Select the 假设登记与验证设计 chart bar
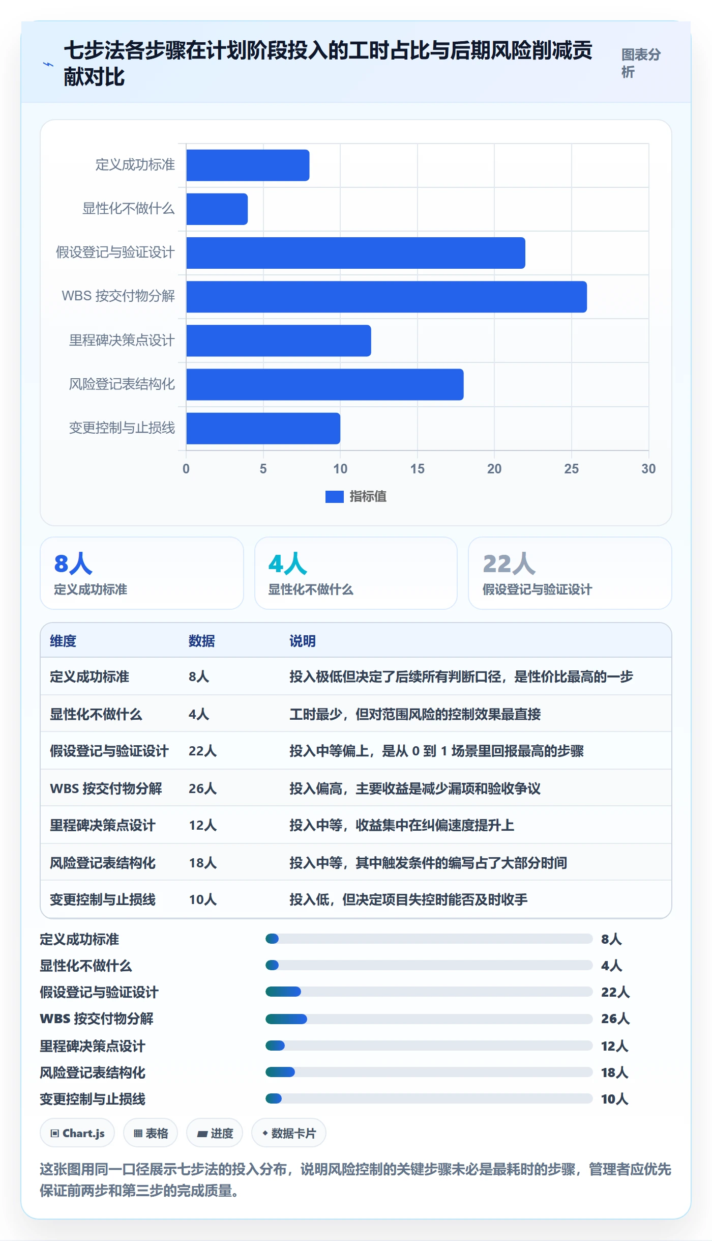 tap(355, 253)
